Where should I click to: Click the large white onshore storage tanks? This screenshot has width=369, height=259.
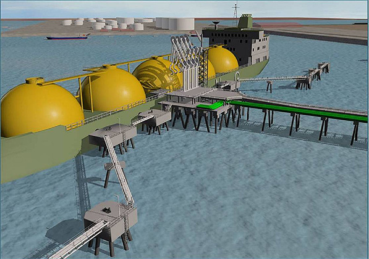click(x=176, y=23)
